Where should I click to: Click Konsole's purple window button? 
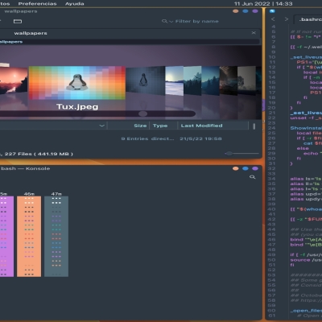click(255, 168)
